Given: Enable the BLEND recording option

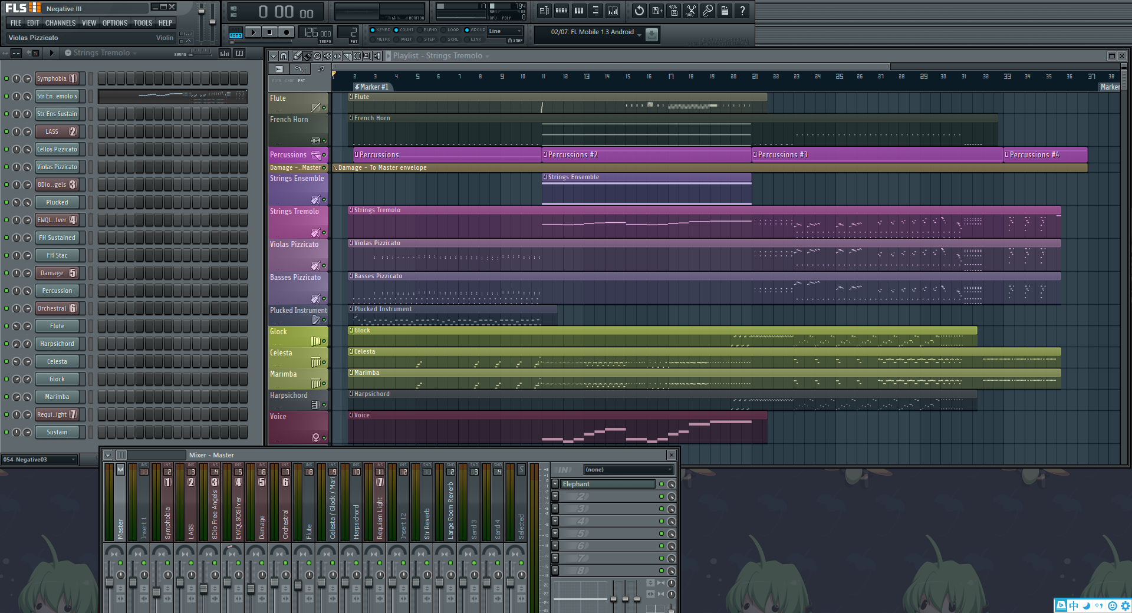Looking at the screenshot, I should point(427,30).
